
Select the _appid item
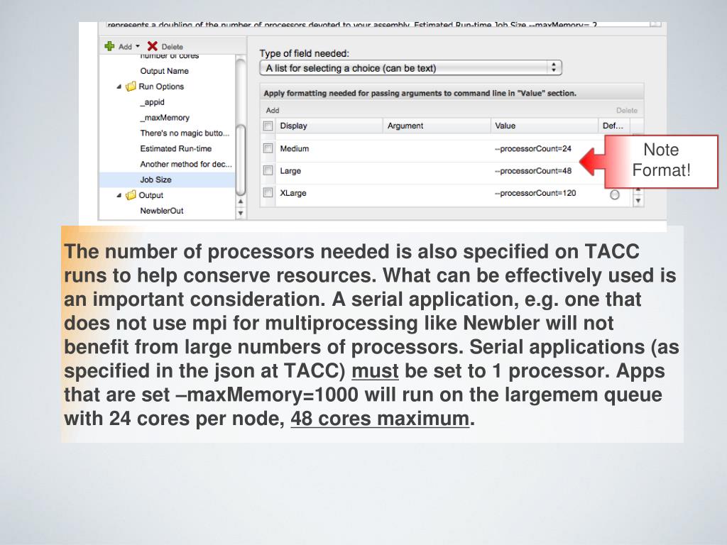point(153,102)
